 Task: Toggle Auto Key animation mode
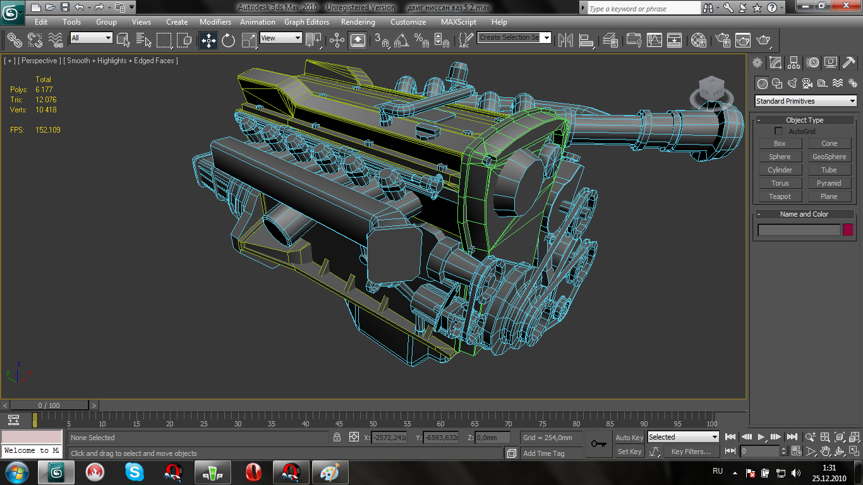click(629, 438)
